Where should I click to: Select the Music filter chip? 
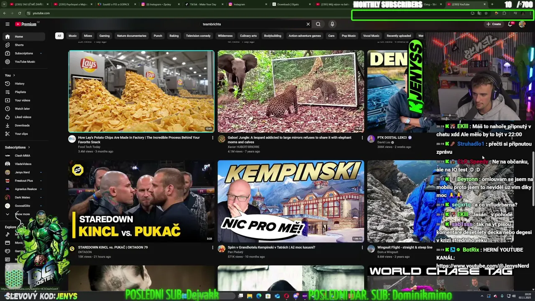point(73,36)
